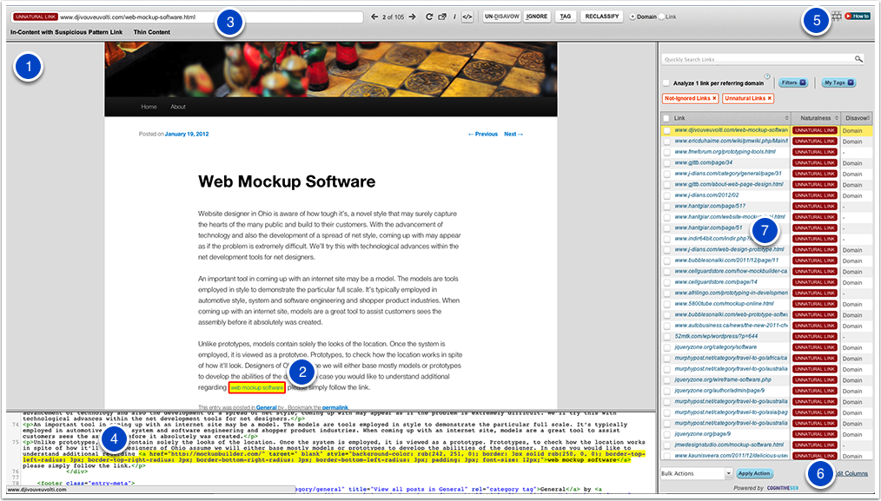Open jqueryzone.org/category/software link row

(715, 347)
